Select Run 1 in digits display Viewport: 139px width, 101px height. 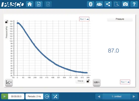coord(125,82)
